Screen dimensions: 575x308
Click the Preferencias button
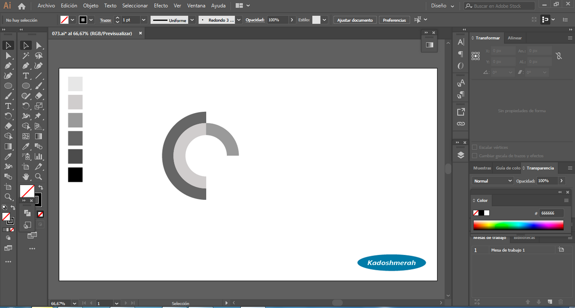tap(394, 20)
